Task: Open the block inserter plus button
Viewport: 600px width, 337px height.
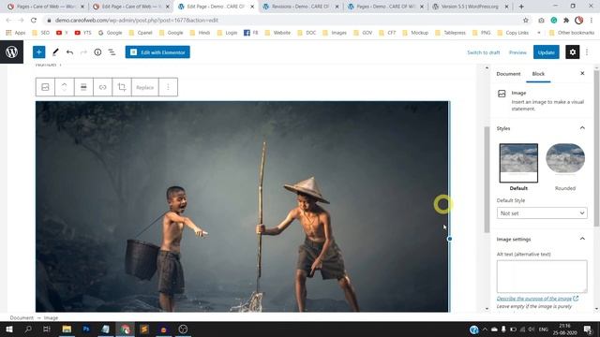Action: [38, 52]
